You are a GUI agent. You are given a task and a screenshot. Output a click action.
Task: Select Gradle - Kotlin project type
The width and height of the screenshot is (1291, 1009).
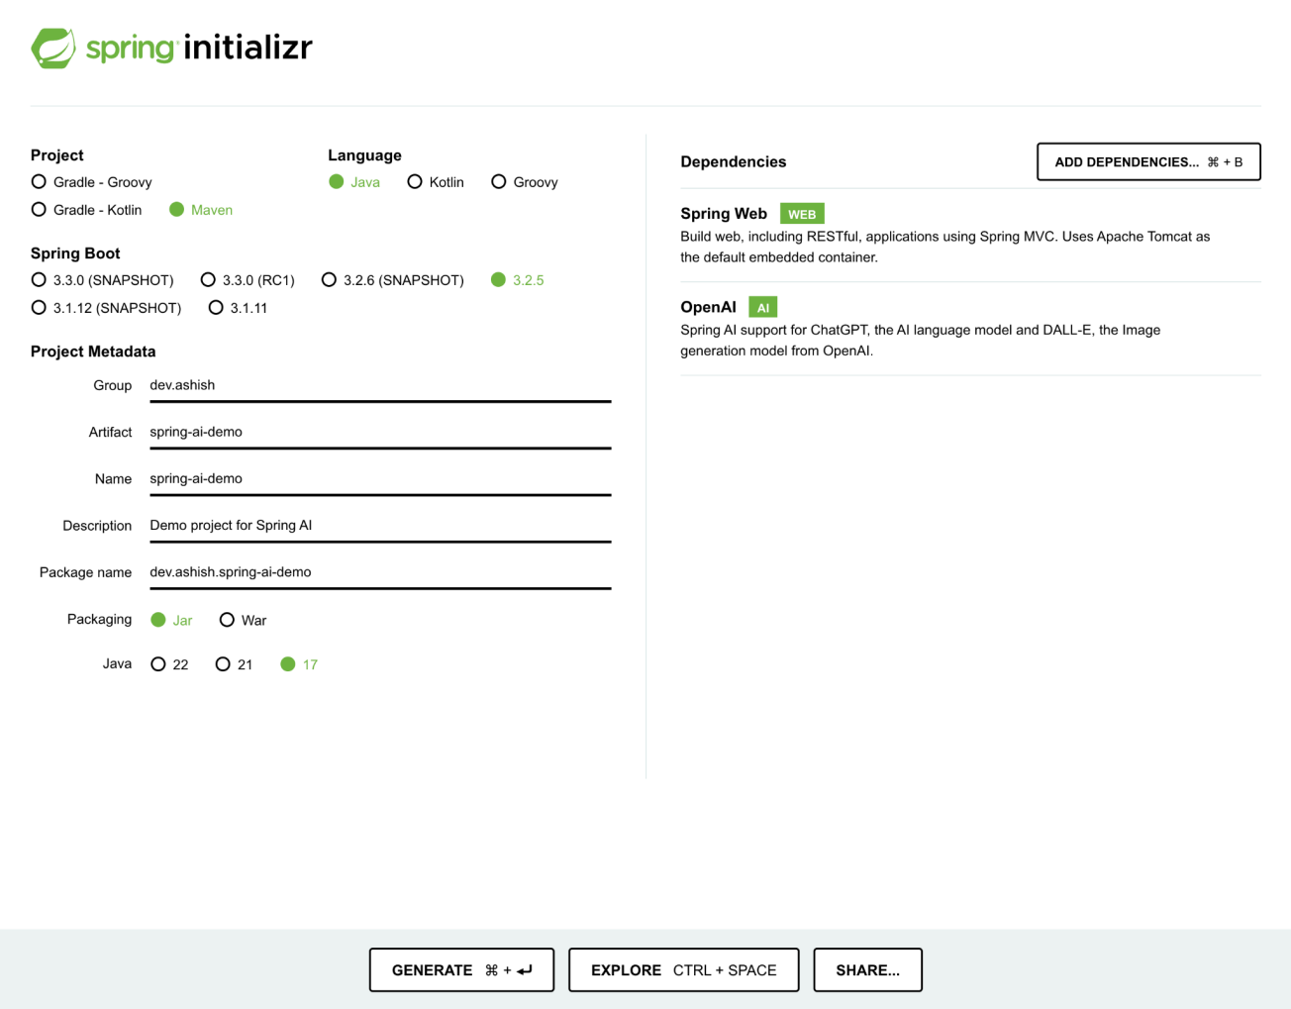87,210
